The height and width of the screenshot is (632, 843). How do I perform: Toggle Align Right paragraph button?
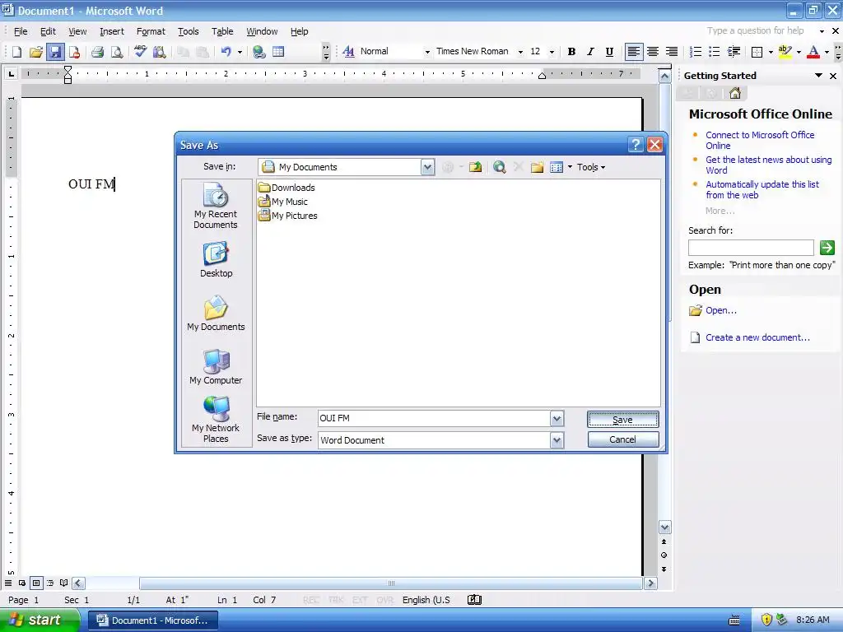pyautogui.click(x=672, y=52)
